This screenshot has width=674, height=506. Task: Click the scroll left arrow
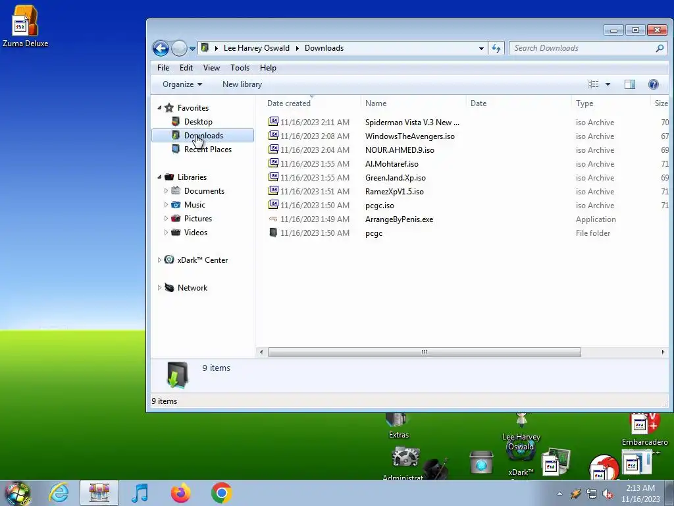pos(261,352)
